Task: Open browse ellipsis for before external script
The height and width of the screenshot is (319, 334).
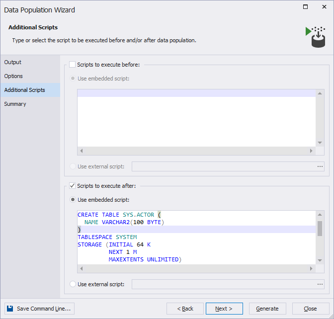Action: click(x=320, y=166)
